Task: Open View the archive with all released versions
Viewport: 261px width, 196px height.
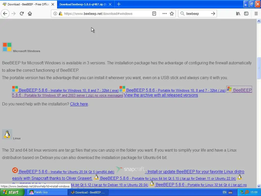Action: coord(161,95)
